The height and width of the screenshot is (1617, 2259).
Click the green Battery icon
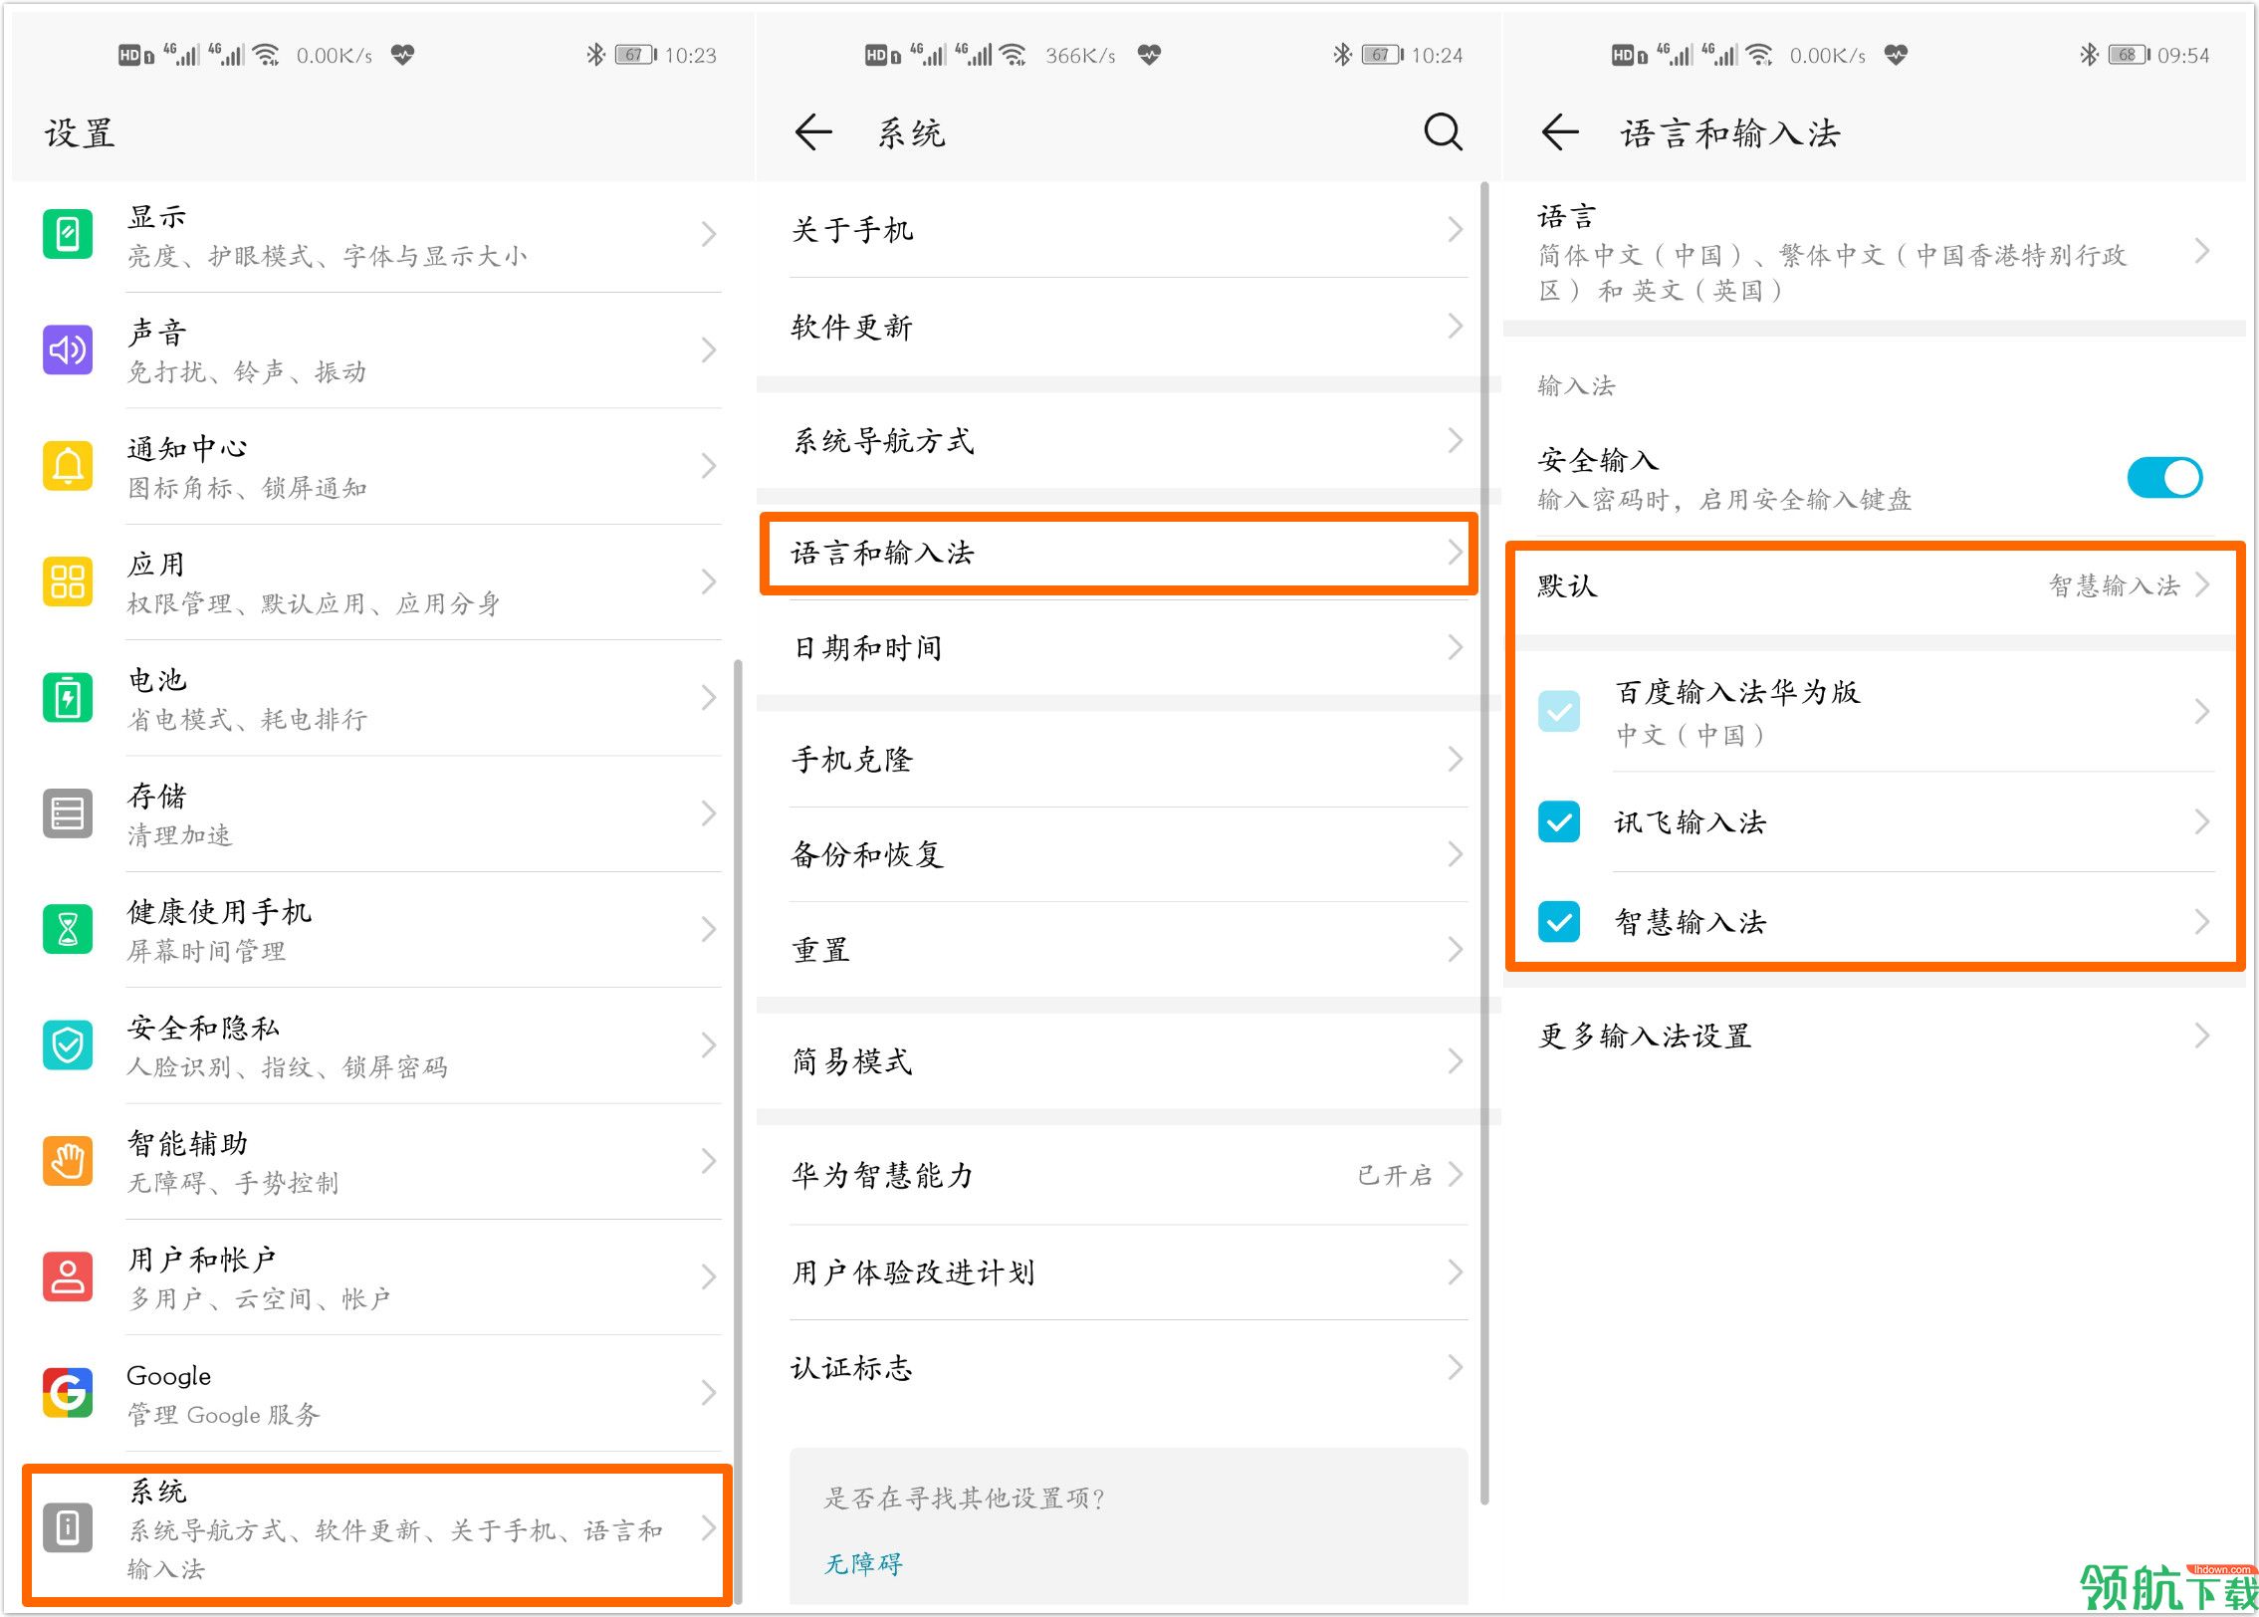click(68, 698)
